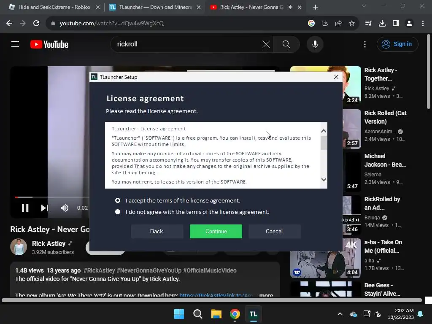Click the Back button in TLauncher Setup
This screenshot has width=432, height=324.
pos(157,231)
